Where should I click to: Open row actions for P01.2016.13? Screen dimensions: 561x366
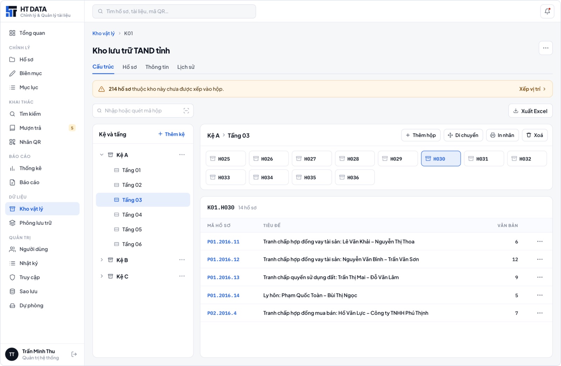pyautogui.click(x=540, y=277)
